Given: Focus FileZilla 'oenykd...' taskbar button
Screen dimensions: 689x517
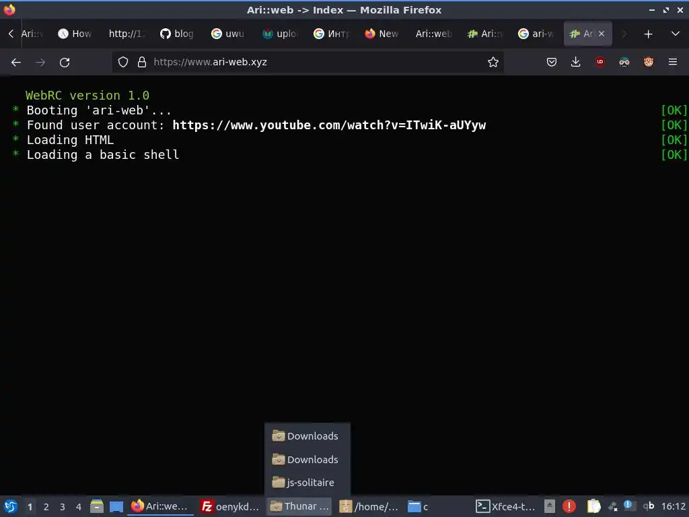Looking at the screenshot, I should pyautogui.click(x=230, y=506).
